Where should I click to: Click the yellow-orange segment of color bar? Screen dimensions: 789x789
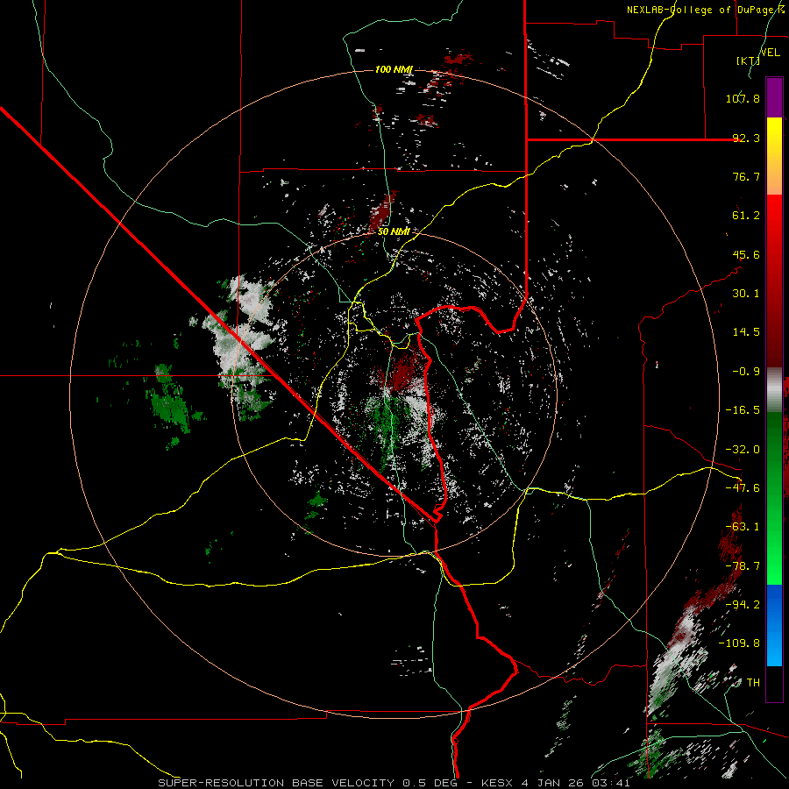tap(774, 156)
